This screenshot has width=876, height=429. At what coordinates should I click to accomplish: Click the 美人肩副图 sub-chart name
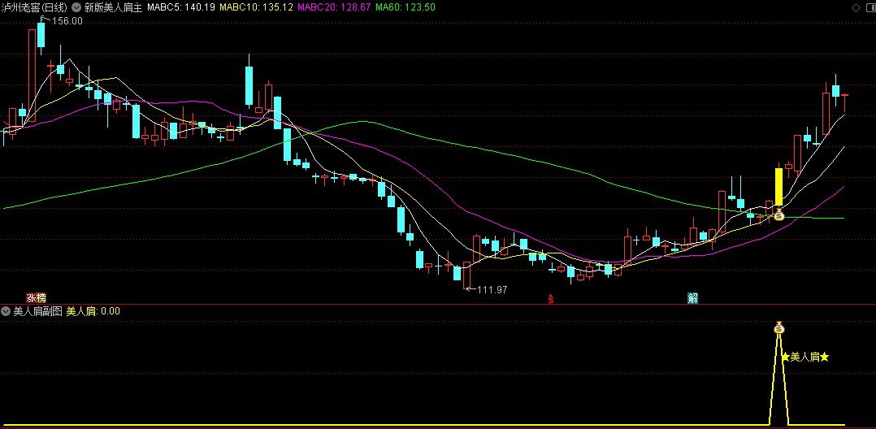[x=37, y=312]
